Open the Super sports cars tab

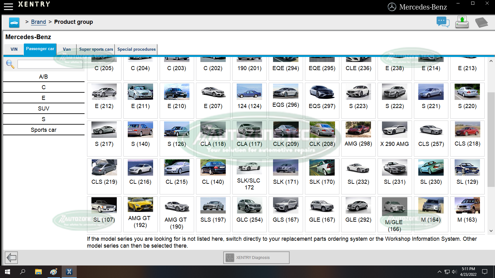click(x=96, y=49)
